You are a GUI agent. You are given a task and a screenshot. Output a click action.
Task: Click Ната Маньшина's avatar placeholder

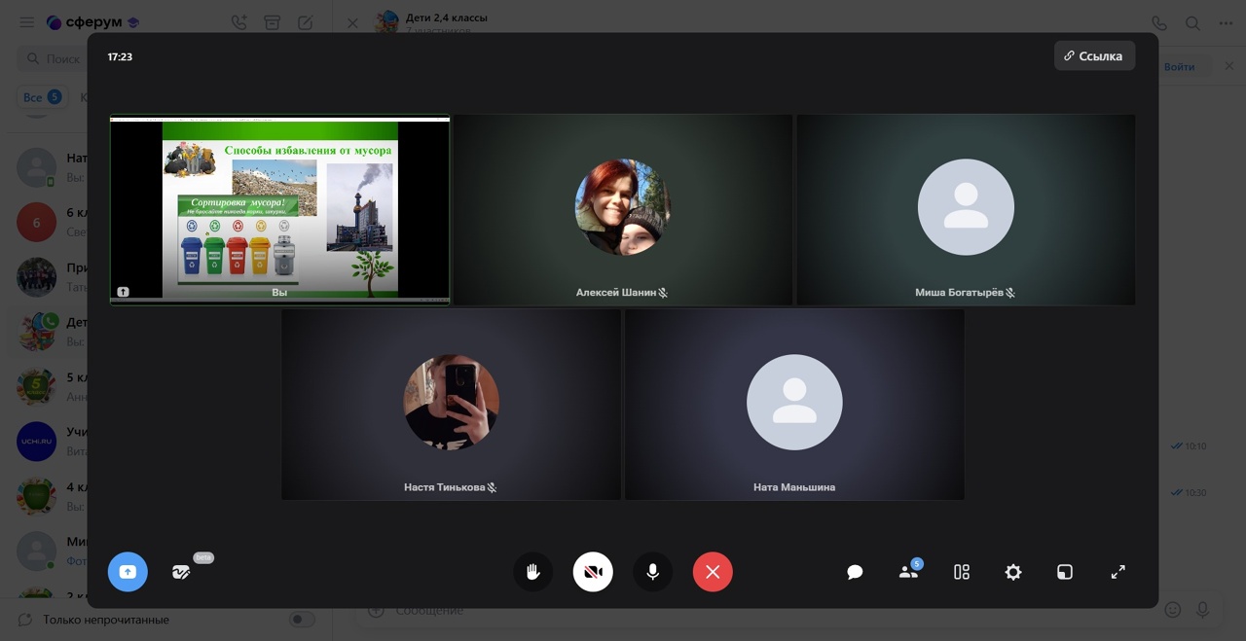(794, 402)
